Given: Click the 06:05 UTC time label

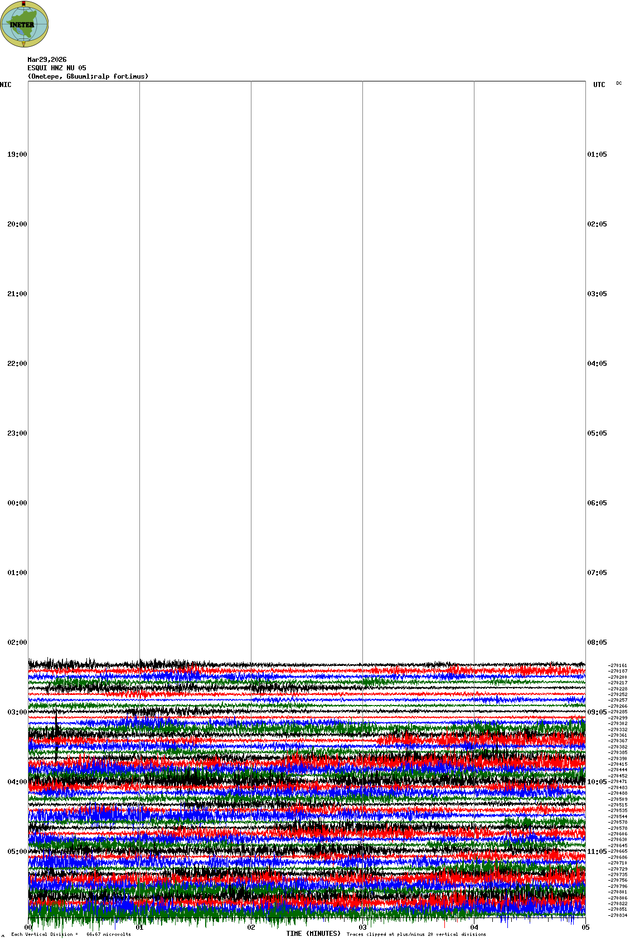Looking at the screenshot, I should coord(597,503).
